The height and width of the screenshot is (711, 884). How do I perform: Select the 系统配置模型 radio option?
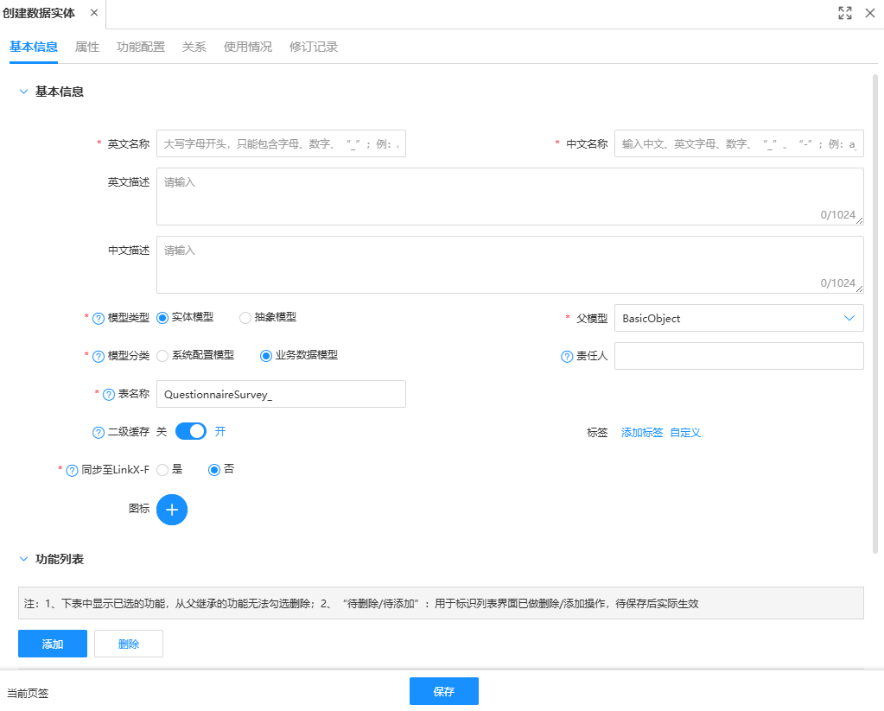point(162,356)
